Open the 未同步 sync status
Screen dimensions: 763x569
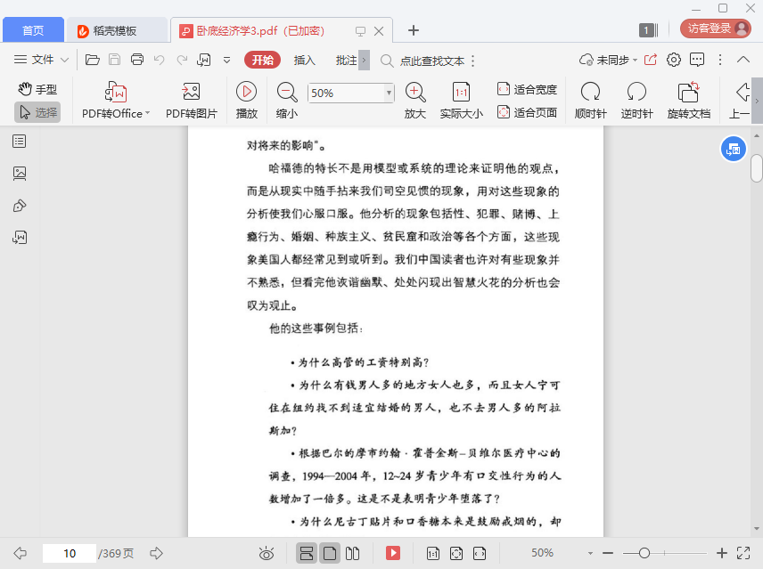click(x=608, y=60)
